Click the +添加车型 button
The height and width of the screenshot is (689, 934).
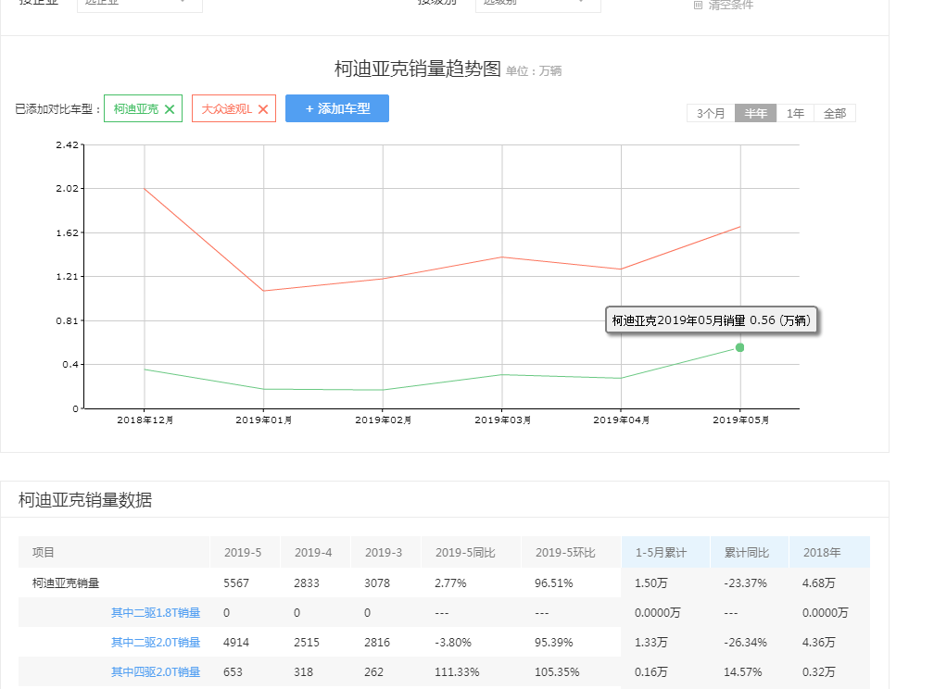click(x=336, y=108)
